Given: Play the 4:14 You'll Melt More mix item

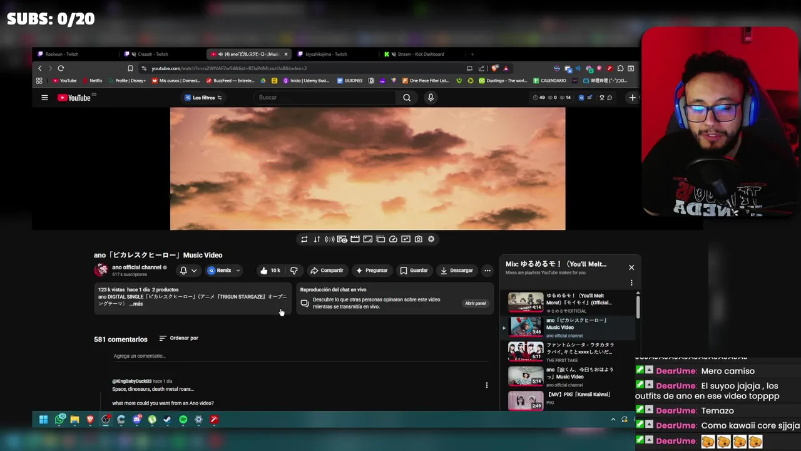Looking at the screenshot, I should point(569,303).
